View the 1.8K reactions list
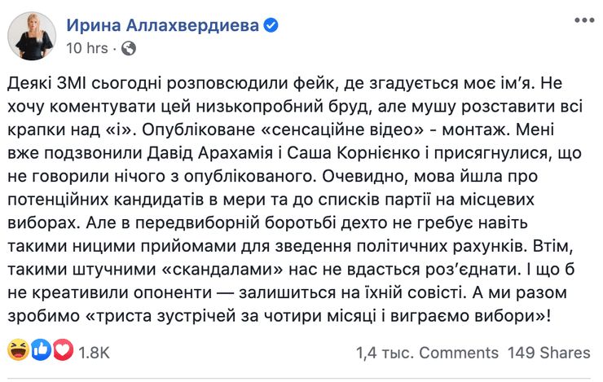603x382 pixels. tap(93, 353)
